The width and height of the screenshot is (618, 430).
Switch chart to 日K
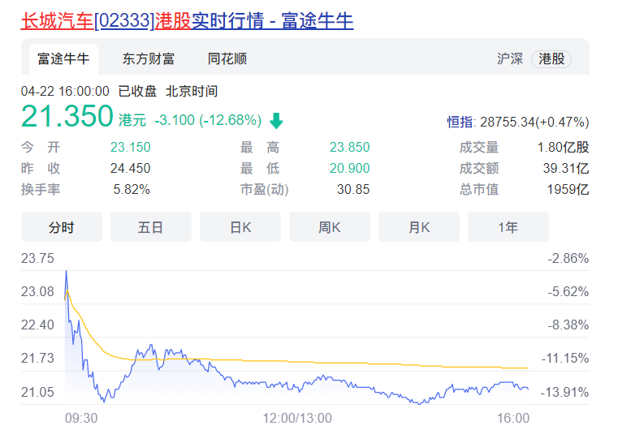coord(240,227)
